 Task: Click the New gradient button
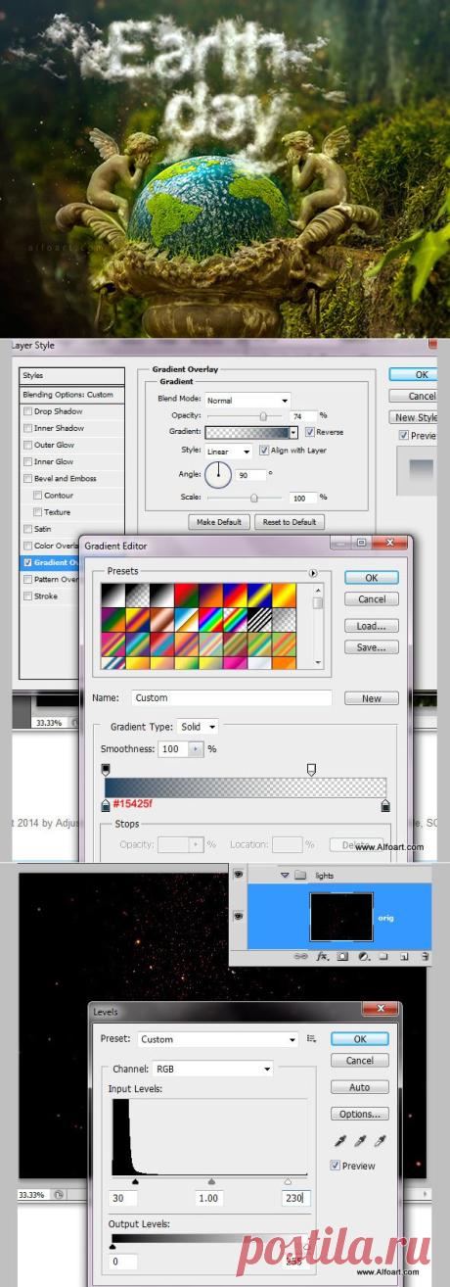pos(371,698)
